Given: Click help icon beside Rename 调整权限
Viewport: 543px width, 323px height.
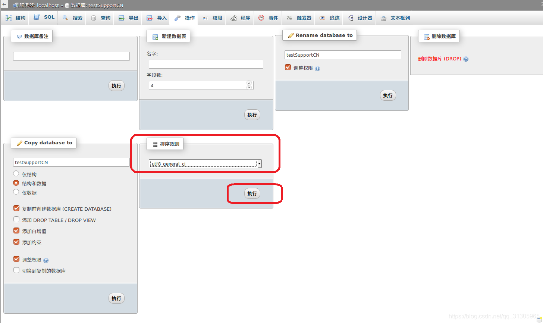Looking at the screenshot, I should tap(317, 69).
